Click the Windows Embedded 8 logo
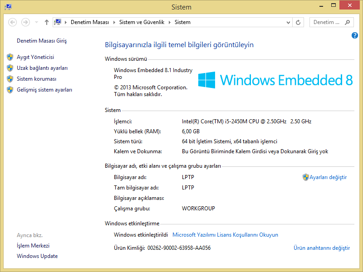The image size is (363, 272). point(275,80)
